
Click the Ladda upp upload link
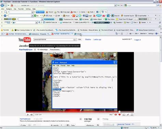[x=97, y=39]
